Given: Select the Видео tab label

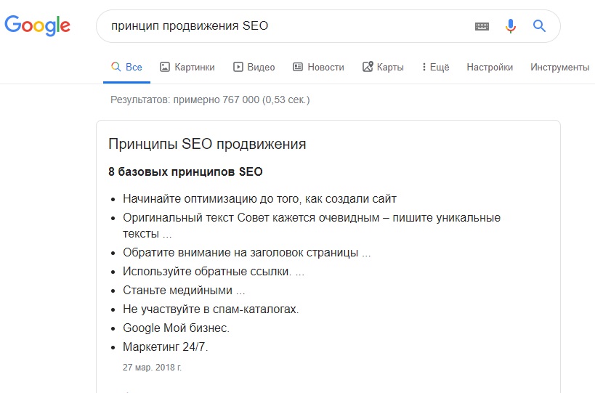Looking at the screenshot, I should click(261, 67).
